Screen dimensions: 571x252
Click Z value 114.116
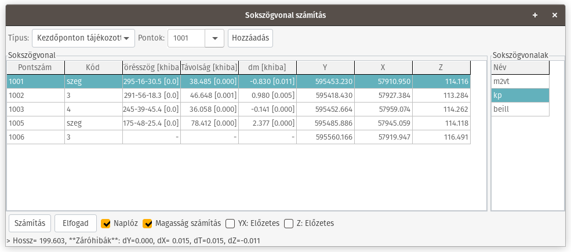[441, 82]
